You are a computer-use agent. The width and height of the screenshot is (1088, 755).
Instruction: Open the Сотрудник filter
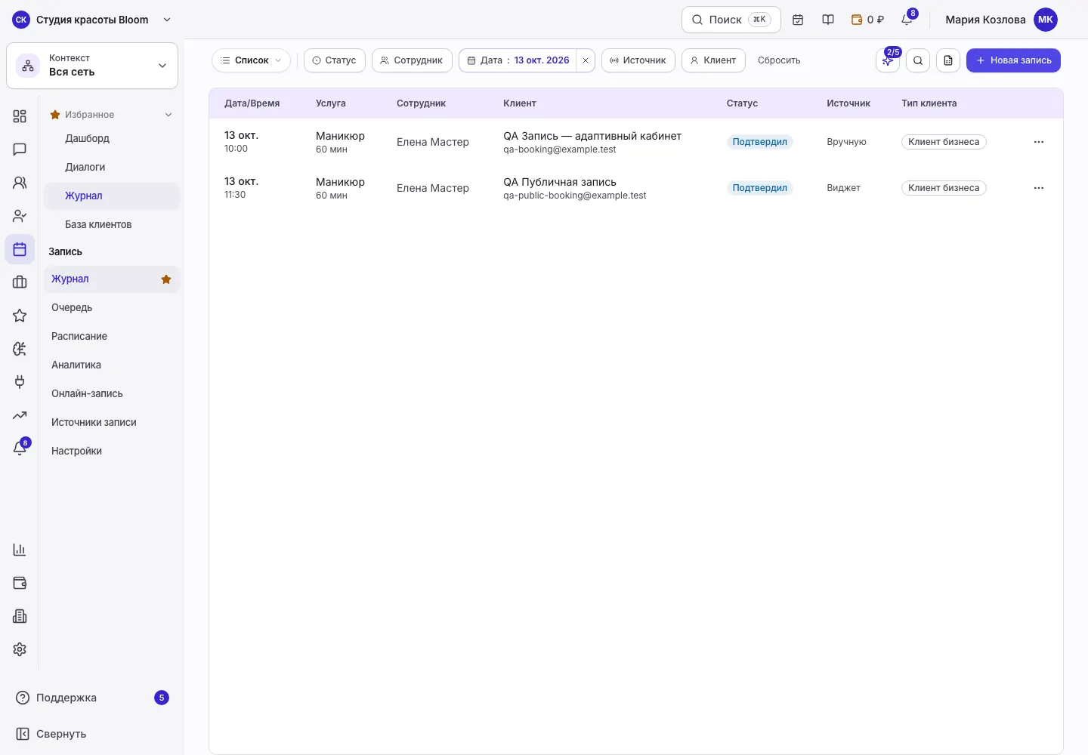tap(412, 60)
